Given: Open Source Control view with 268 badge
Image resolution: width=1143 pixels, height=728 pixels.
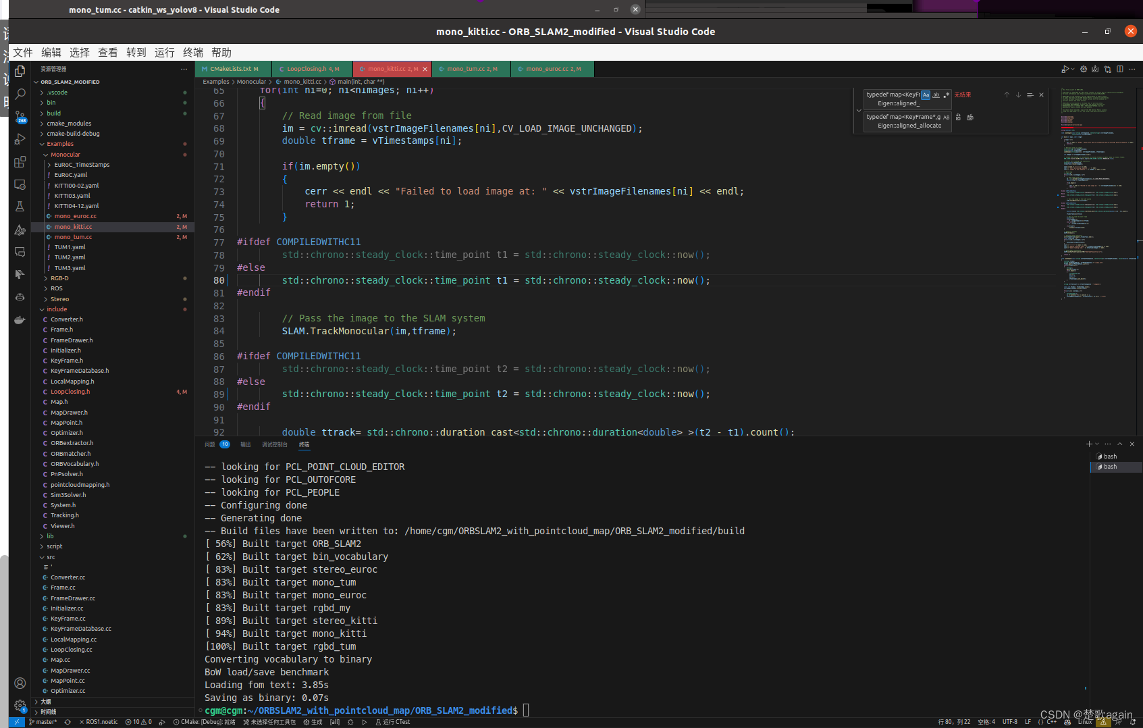Looking at the screenshot, I should point(20,117).
